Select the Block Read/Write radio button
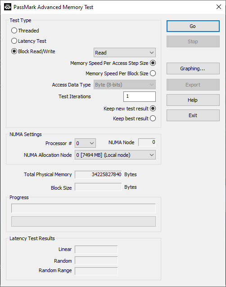 tap(33, 51)
